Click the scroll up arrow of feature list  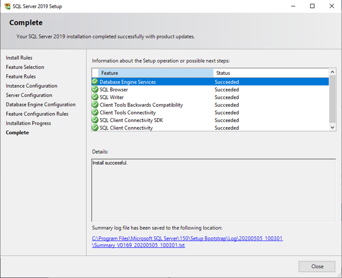click(332, 72)
